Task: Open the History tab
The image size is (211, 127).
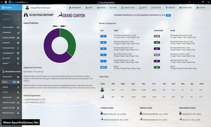Action: [x=201, y=8]
